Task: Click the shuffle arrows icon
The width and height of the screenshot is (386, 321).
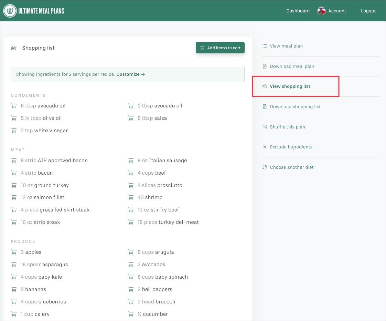Action: coord(265,127)
